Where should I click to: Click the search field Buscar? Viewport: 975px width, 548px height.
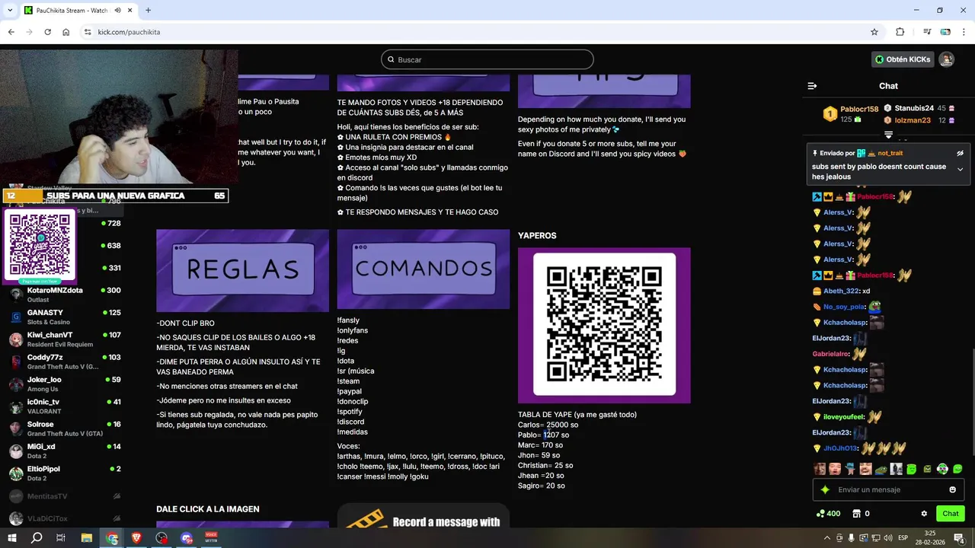(x=487, y=59)
